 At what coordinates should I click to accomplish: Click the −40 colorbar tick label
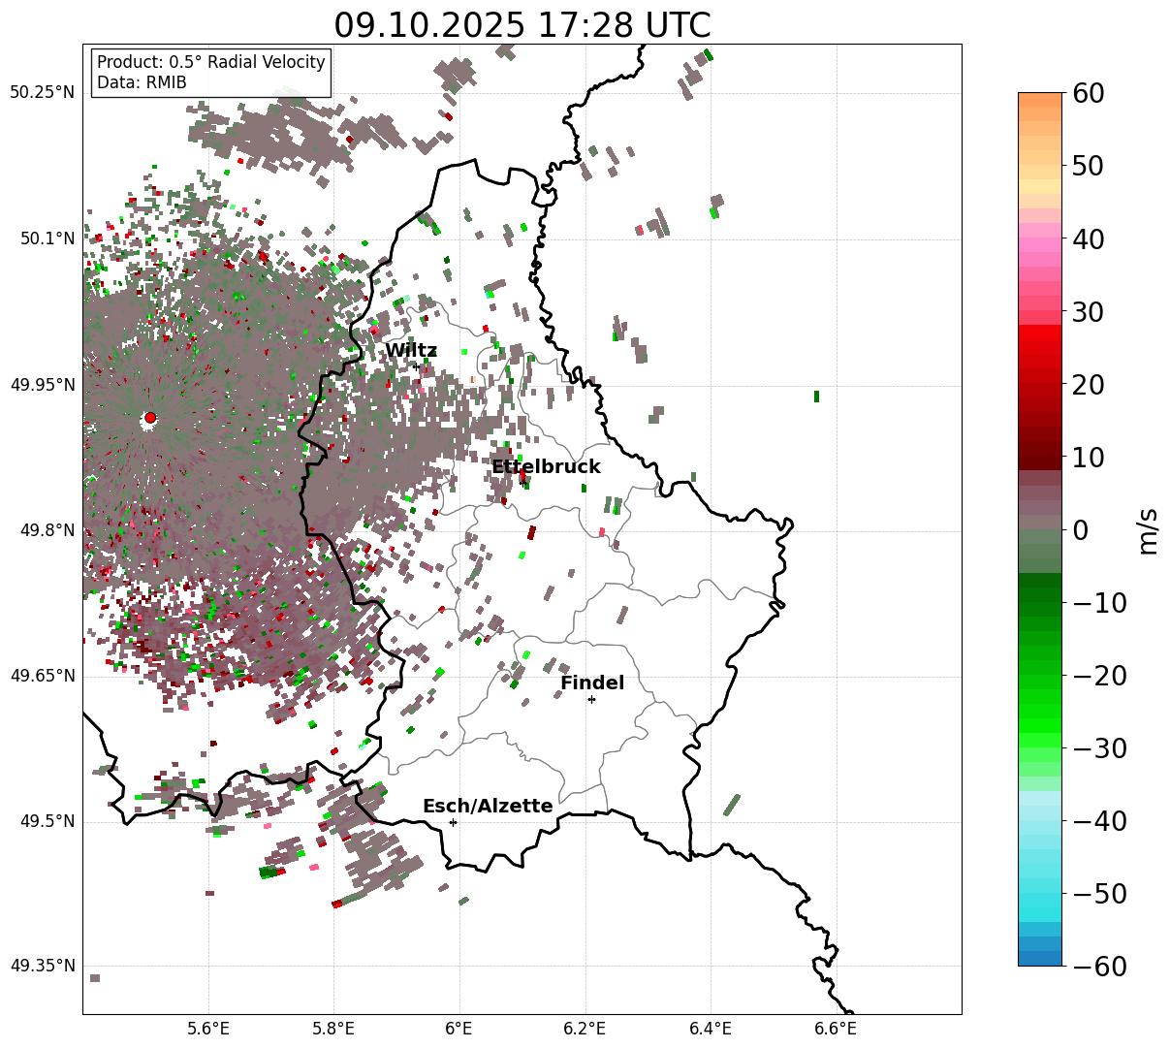coord(1099,821)
